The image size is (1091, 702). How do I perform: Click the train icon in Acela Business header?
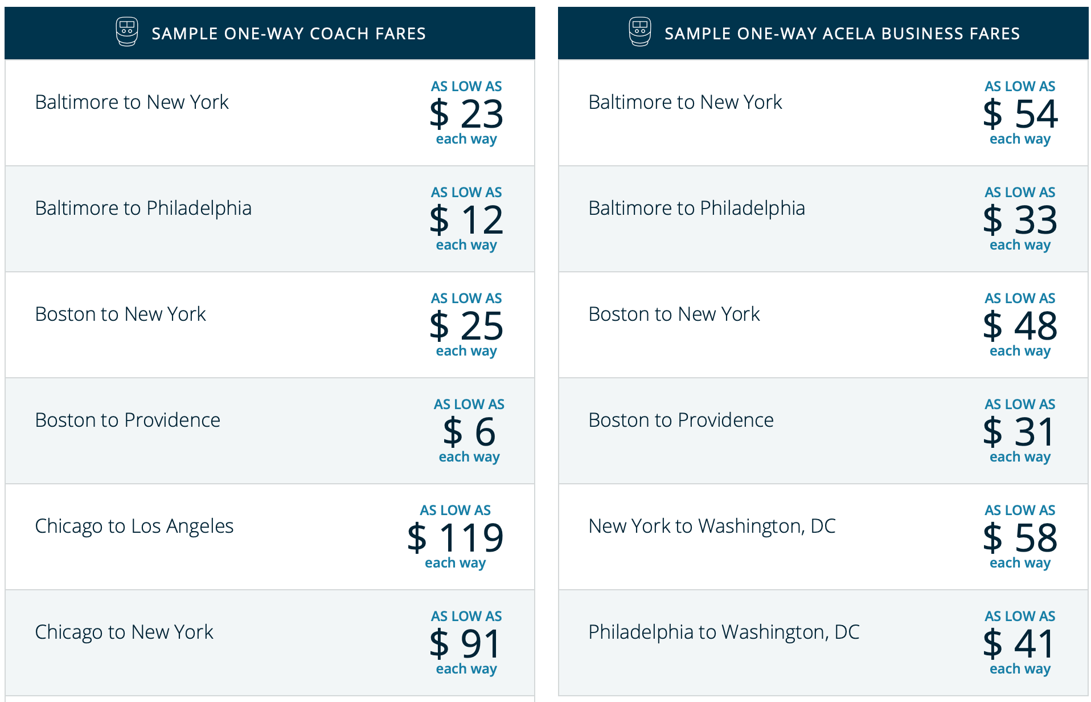coord(639,32)
